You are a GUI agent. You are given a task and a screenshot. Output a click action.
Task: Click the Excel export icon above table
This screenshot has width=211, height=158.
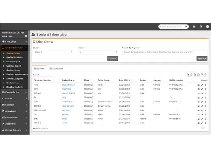tap(192, 75)
